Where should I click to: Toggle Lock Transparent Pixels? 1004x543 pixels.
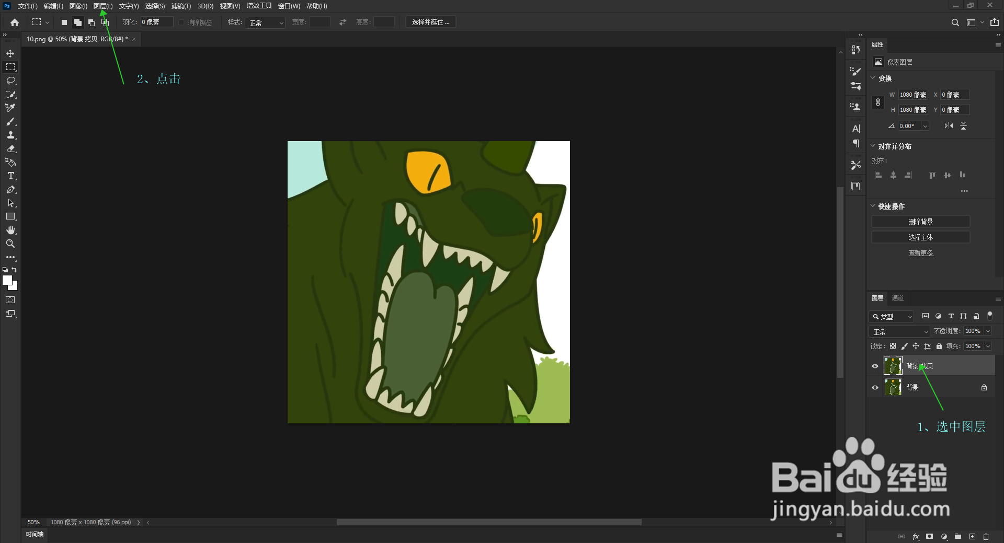pyautogui.click(x=893, y=346)
